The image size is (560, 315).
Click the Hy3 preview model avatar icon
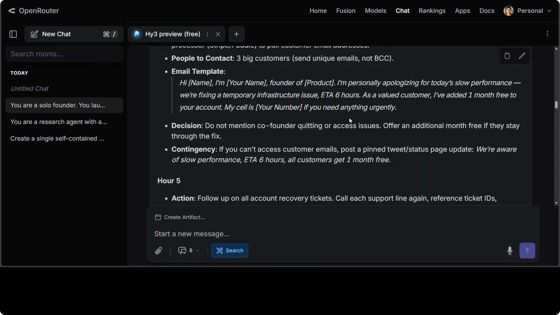tap(137, 34)
